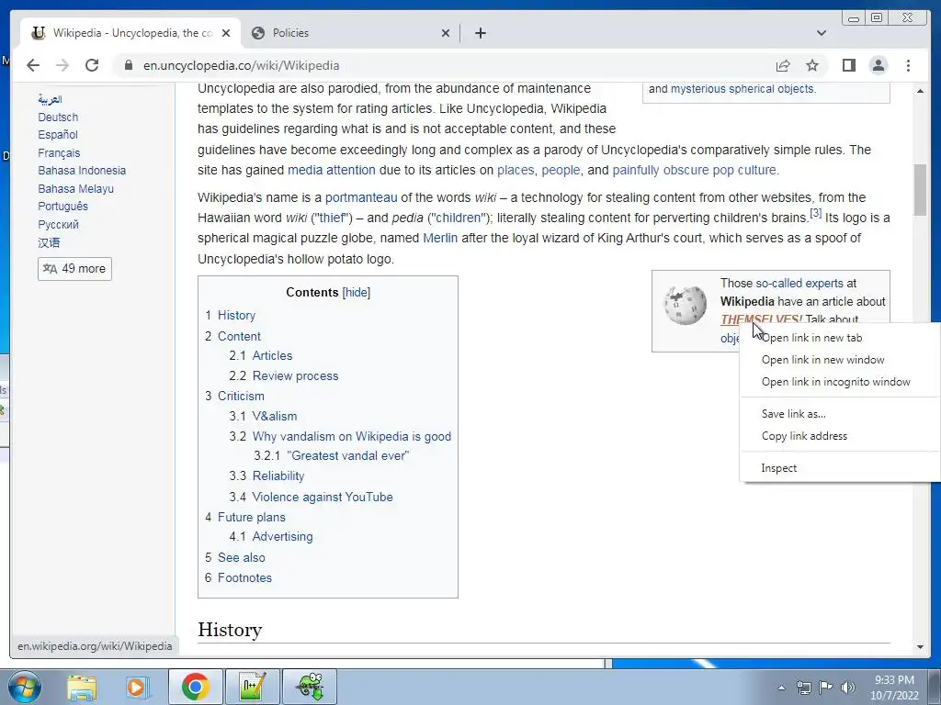The height and width of the screenshot is (705, 941).
Task: Open the 汉语 language link
Action: (x=49, y=242)
